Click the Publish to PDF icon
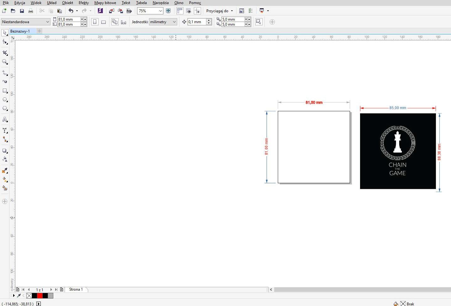The height and width of the screenshot is (306, 451). (x=129, y=11)
